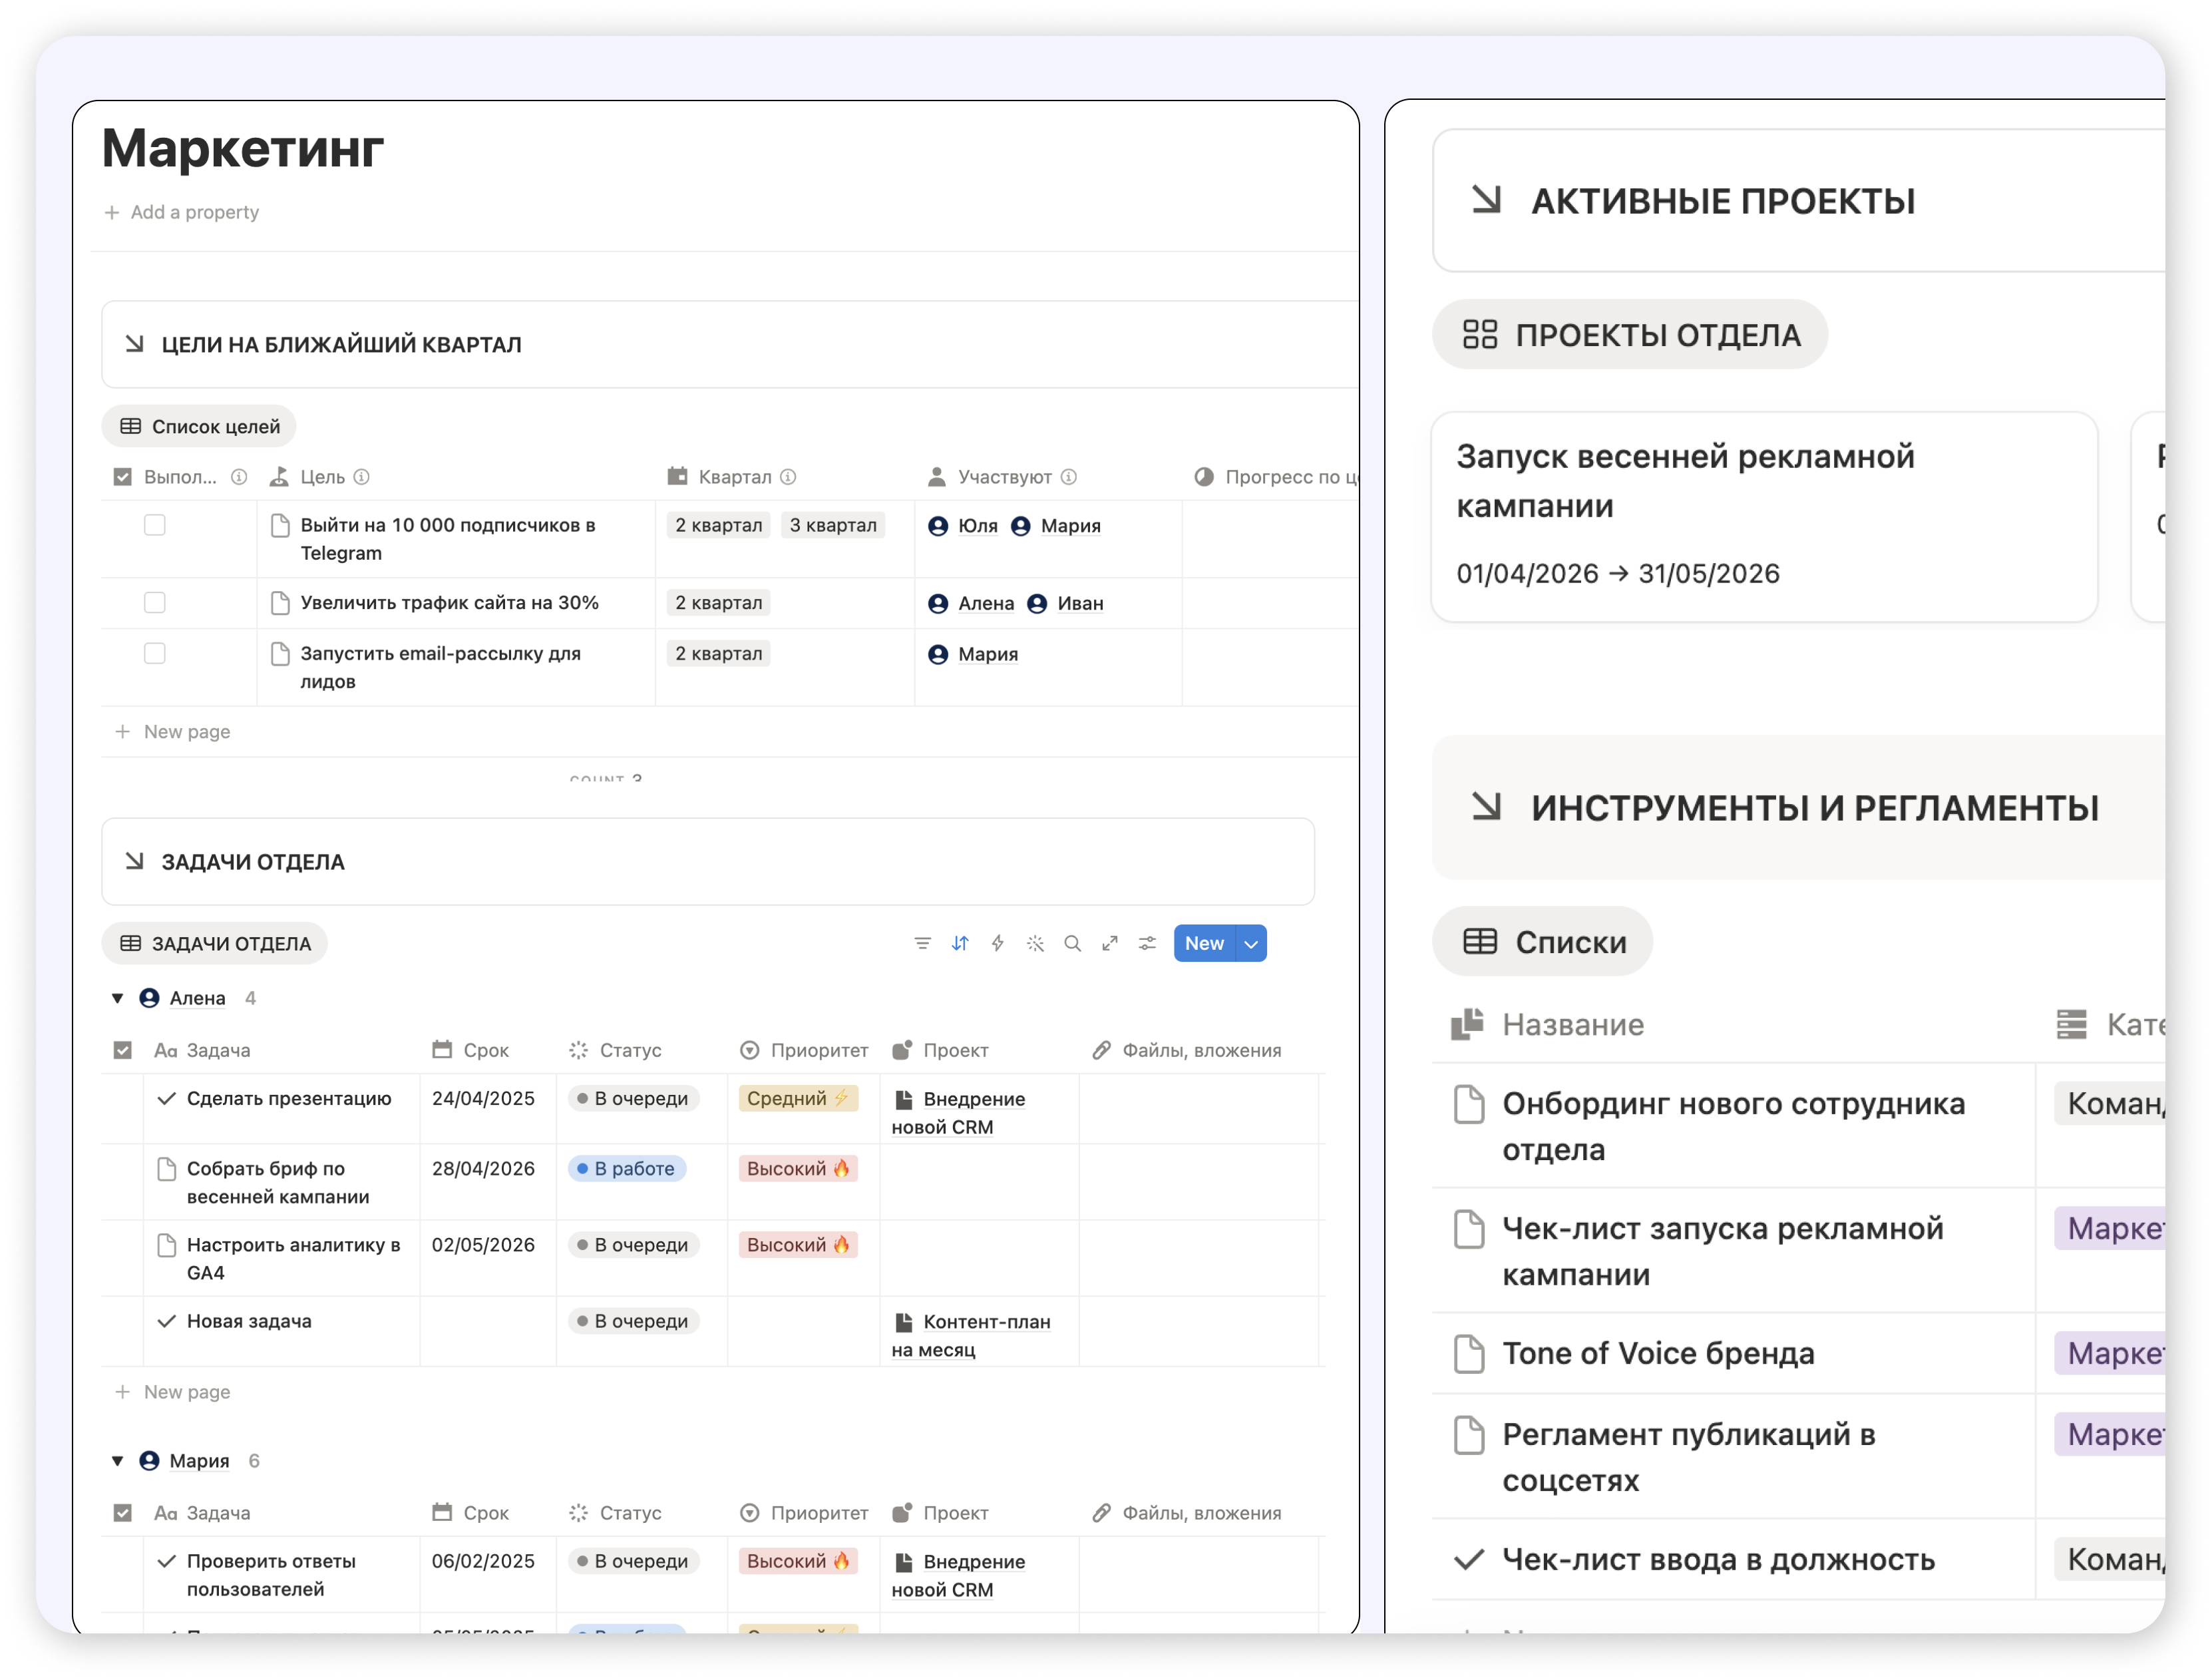Select the AI magic wand icon
This screenshot has width=2212, height=1680.
[1035, 943]
